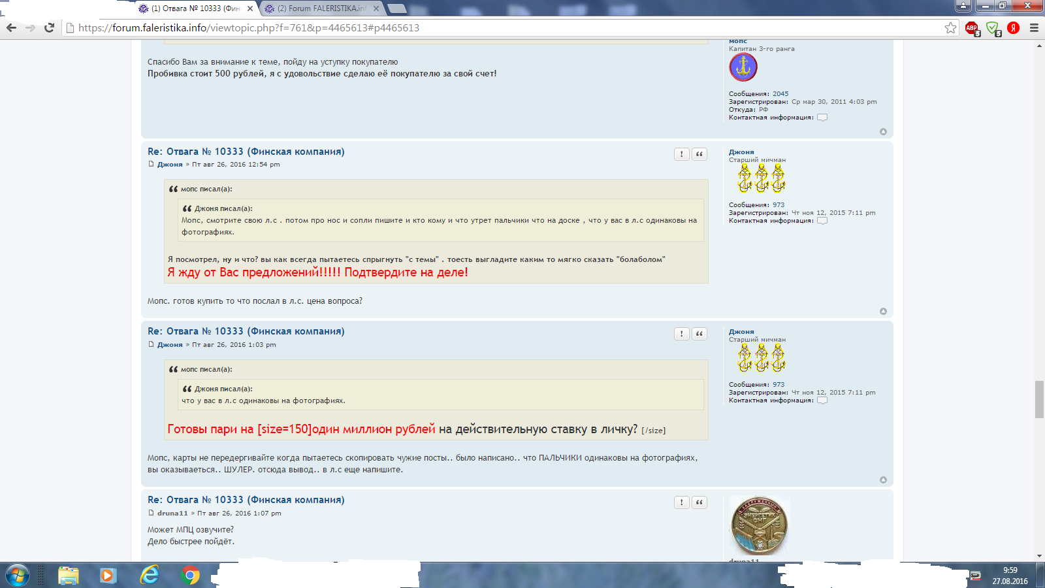Open post title link of druna11's reply
Viewport: 1045px width, 588px height.
(x=246, y=500)
